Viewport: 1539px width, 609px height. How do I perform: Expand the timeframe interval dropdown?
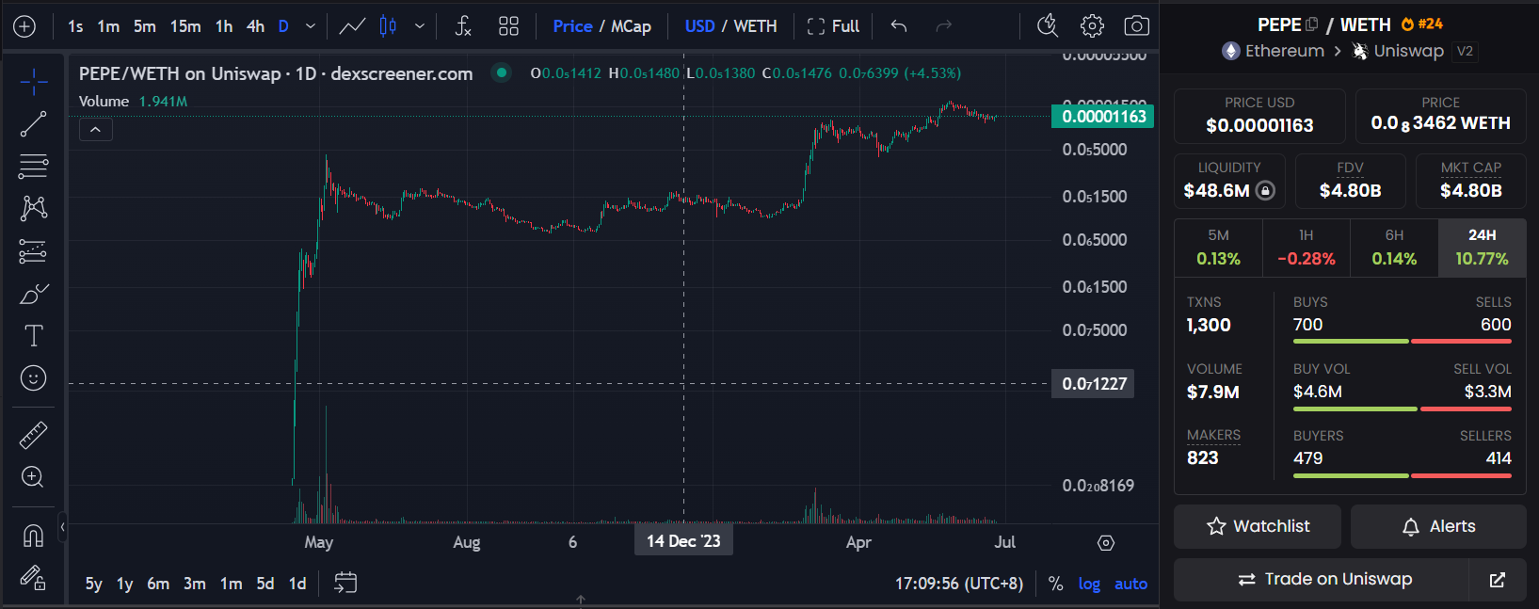[311, 26]
